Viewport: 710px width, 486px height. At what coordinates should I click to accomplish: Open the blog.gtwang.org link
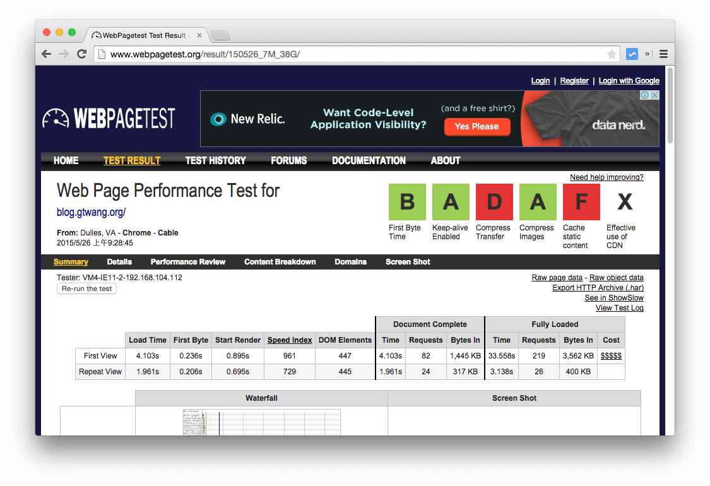91,212
